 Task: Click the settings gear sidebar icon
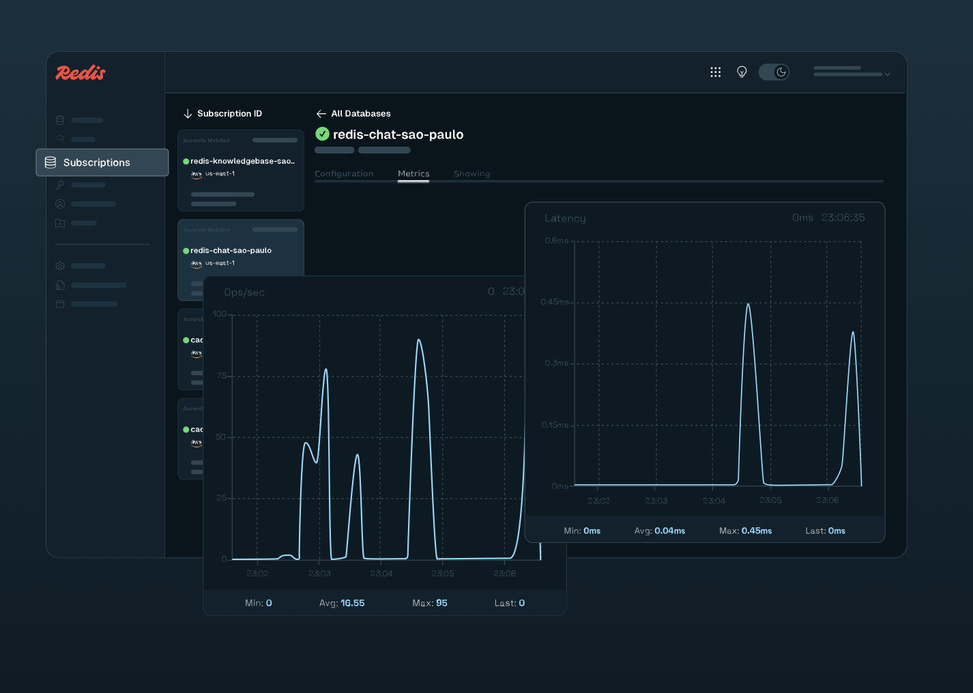[x=60, y=266]
